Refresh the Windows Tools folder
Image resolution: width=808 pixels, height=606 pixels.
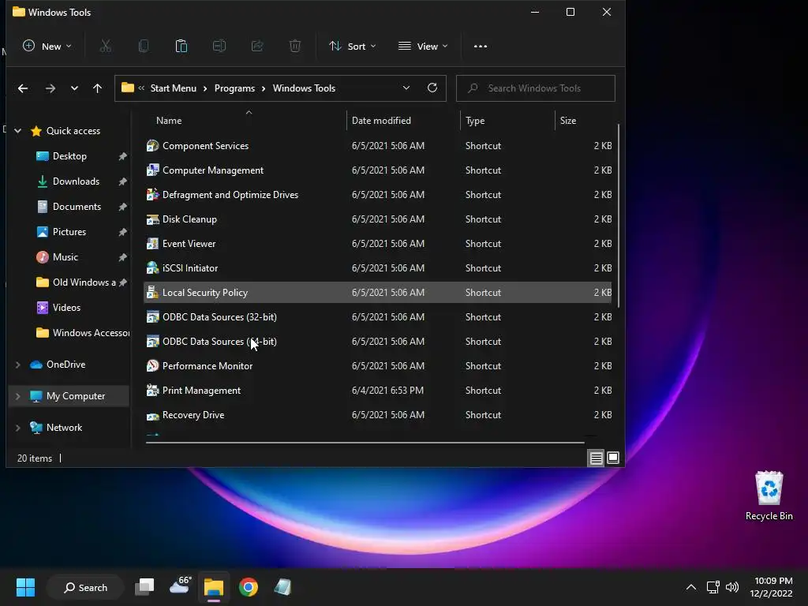coord(432,88)
